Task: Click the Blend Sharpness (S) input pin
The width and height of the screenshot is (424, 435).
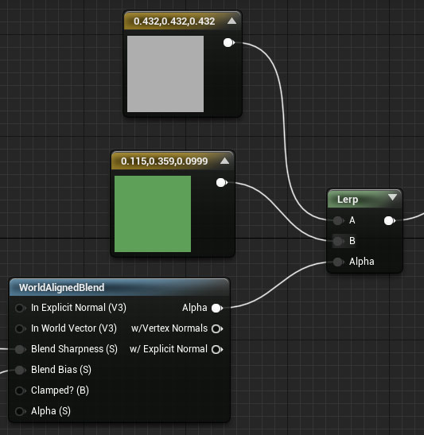Action: [20, 349]
